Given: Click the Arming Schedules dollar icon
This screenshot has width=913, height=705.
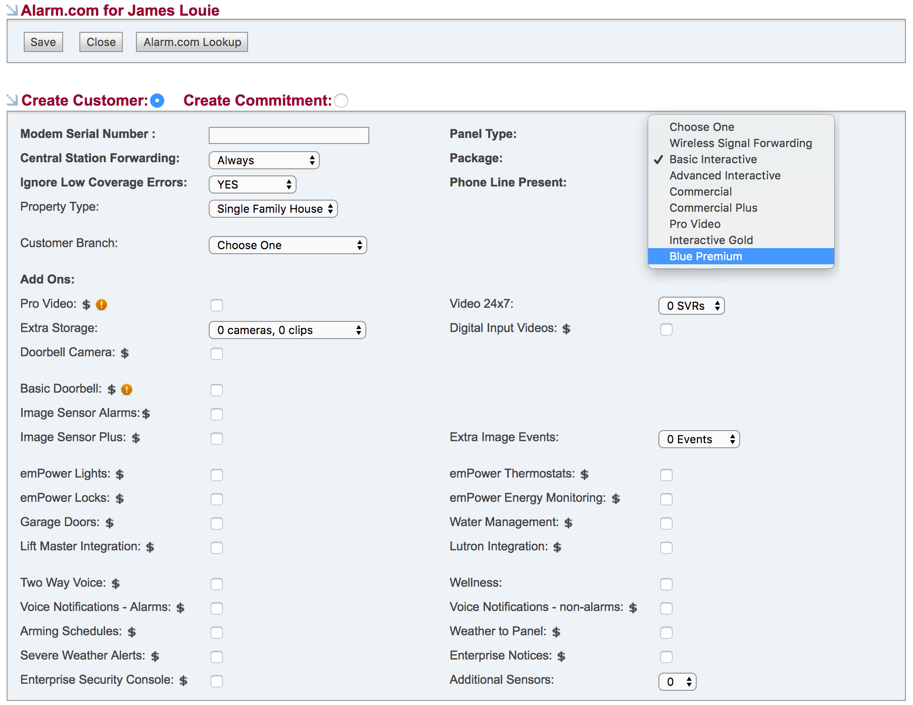Looking at the screenshot, I should (x=132, y=632).
